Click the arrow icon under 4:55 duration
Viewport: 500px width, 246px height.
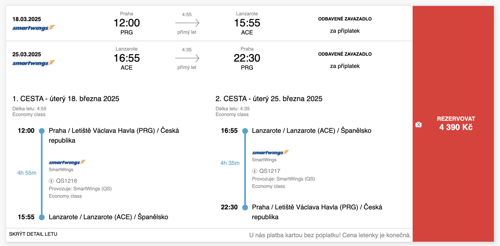click(187, 23)
